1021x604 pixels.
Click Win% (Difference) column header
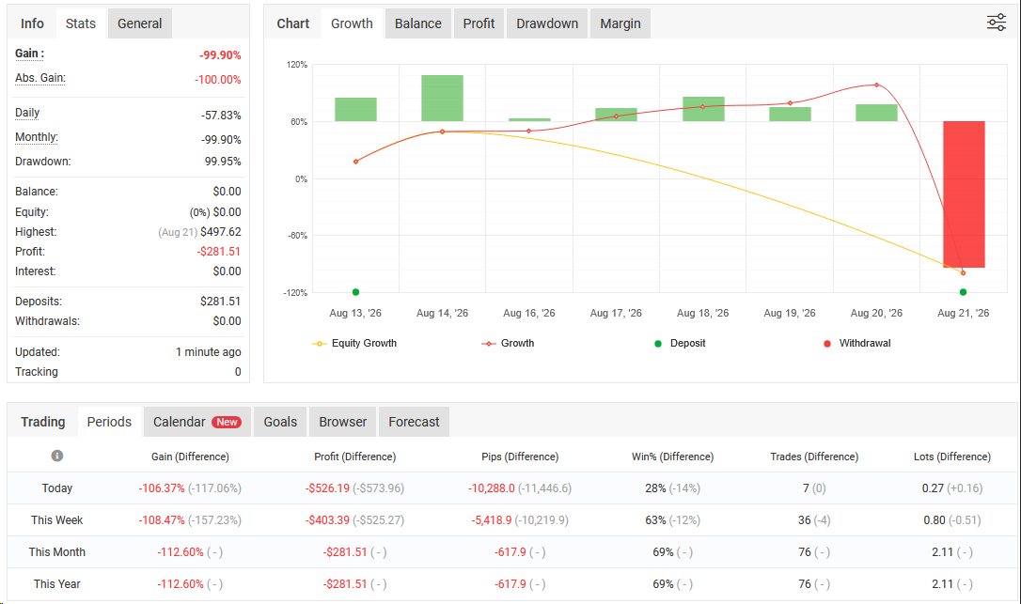click(x=672, y=457)
